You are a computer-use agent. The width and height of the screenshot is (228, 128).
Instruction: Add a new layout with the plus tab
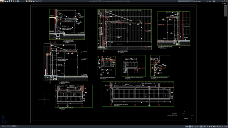click(18, 126)
